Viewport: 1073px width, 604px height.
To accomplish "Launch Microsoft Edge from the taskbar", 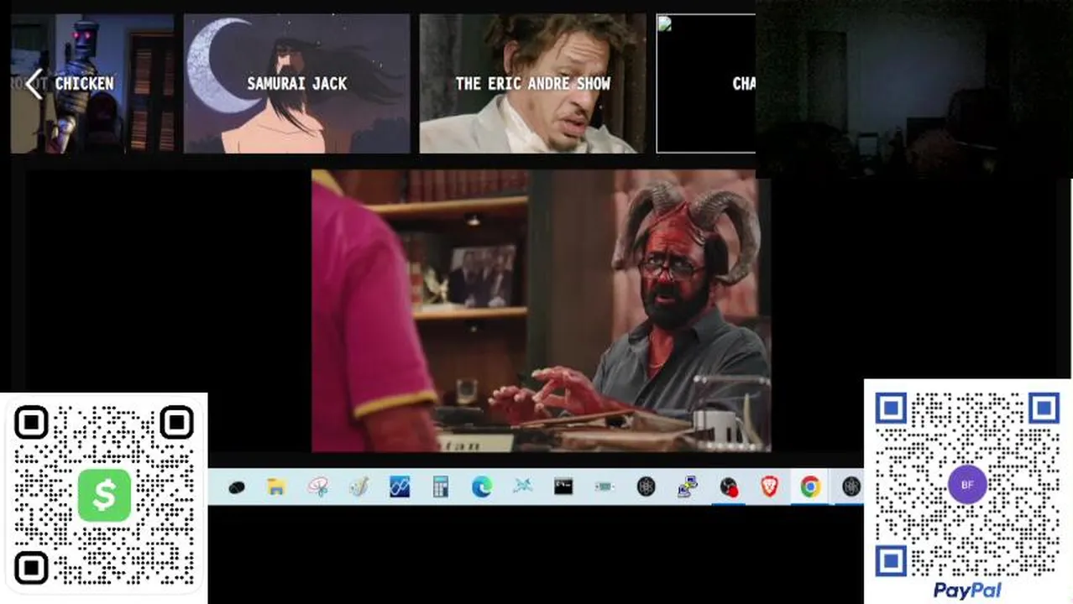I will pyautogui.click(x=482, y=487).
